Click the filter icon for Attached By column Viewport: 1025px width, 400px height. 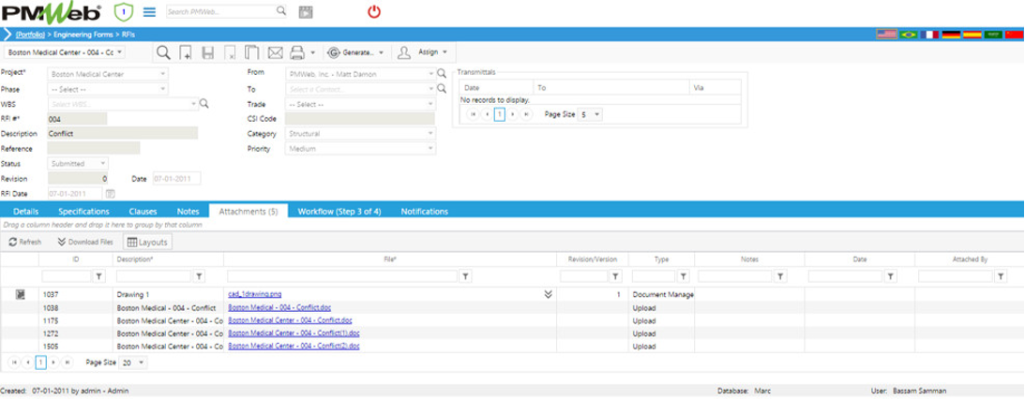click(x=1001, y=276)
